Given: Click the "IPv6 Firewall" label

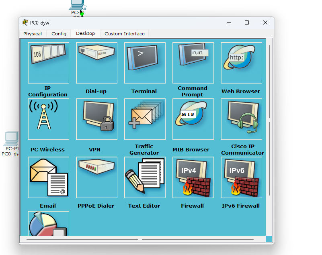Looking at the screenshot, I should click(241, 206).
